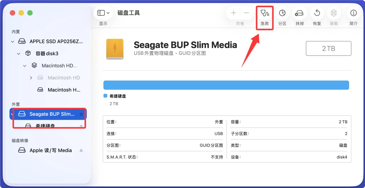Collapse the APPLE SSD disk tree
The image size is (365, 188).
point(12,42)
